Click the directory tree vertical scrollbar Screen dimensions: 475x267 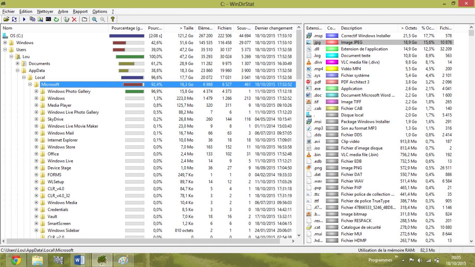pyautogui.click(x=299, y=131)
